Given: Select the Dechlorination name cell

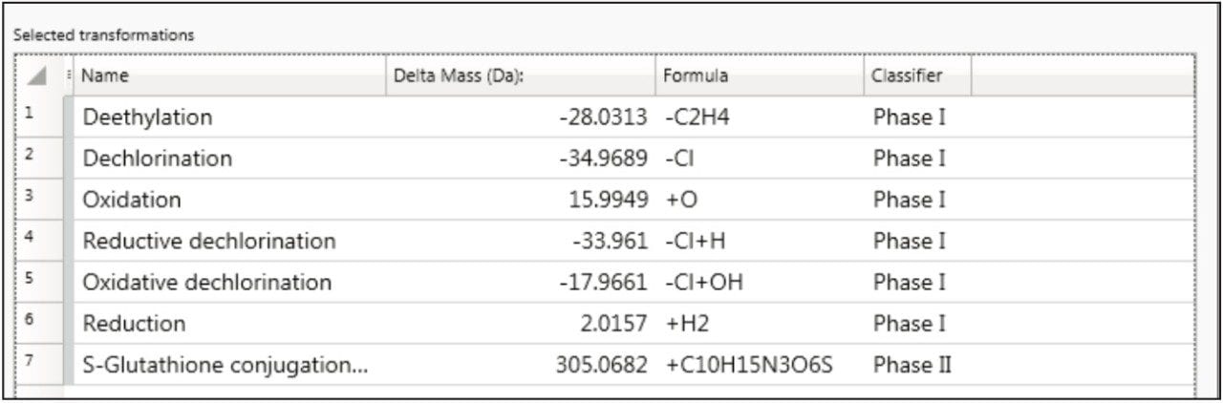Looking at the screenshot, I should click(157, 159).
